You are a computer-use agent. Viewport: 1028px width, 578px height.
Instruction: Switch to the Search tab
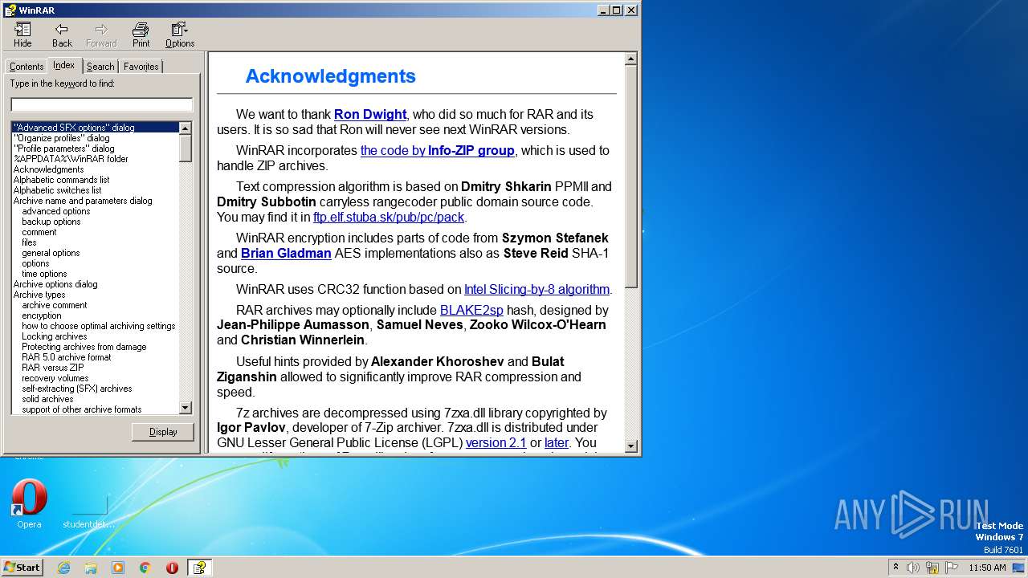(x=100, y=67)
